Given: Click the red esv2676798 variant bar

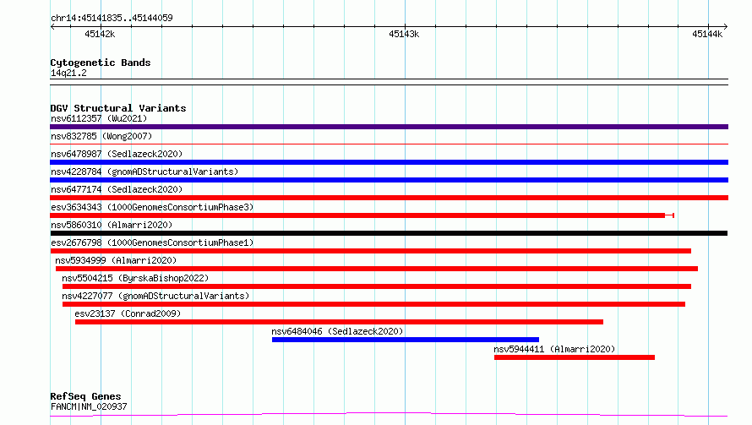Looking at the screenshot, I should (x=371, y=251).
